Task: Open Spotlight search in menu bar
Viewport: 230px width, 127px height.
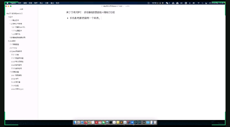Action: point(203,3)
